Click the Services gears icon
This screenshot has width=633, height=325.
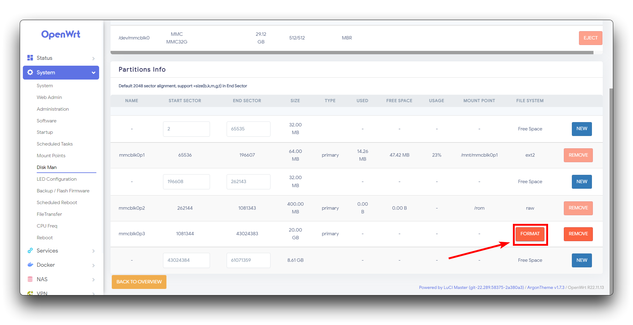point(30,251)
